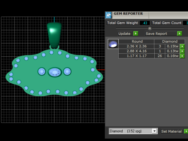Click the Round column header
Screen dimensions: 188x141
click(136, 42)
